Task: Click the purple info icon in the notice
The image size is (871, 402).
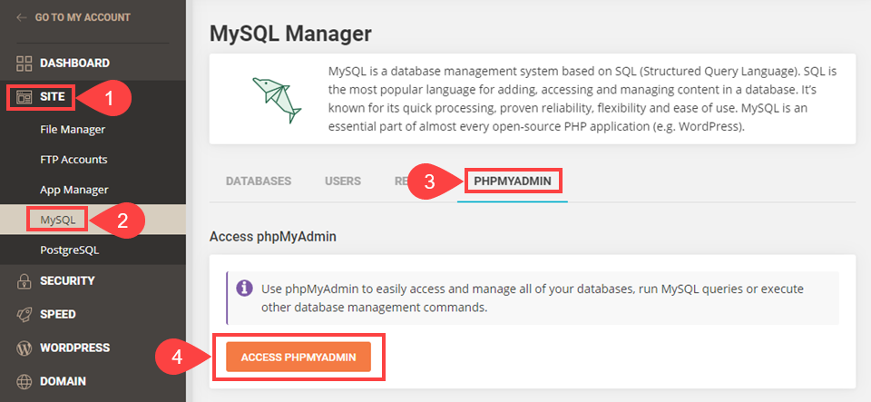Action: click(x=243, y=289)
